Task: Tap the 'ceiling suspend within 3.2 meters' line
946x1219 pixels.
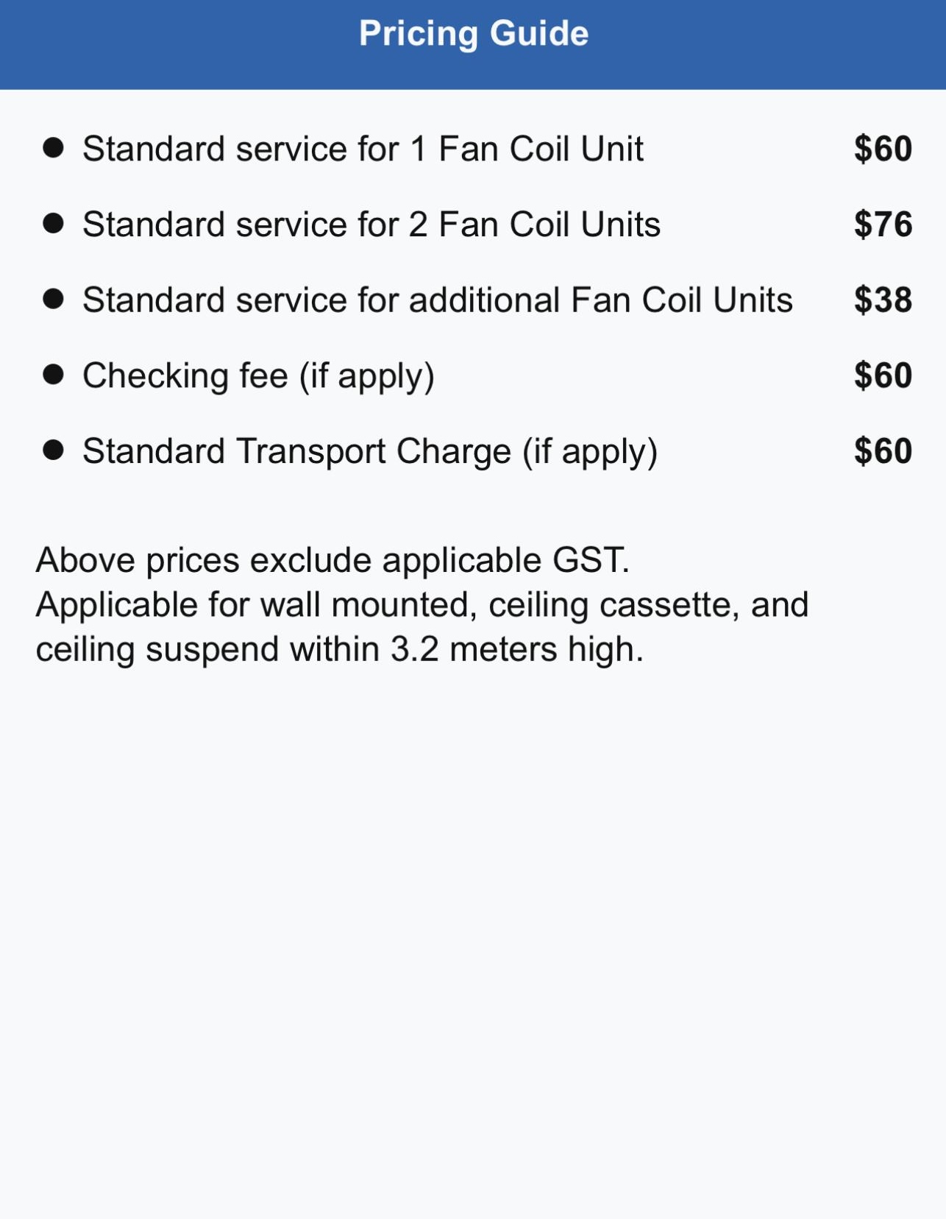Action: [340, 651]
